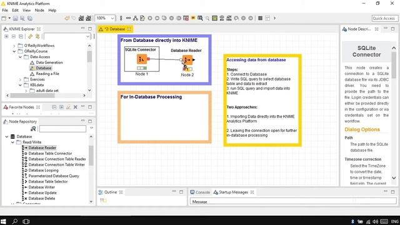Click the Node Repository search box
The width and height of the screenshot is (400, 225).
pyautogui.click(x=62, y=129)
